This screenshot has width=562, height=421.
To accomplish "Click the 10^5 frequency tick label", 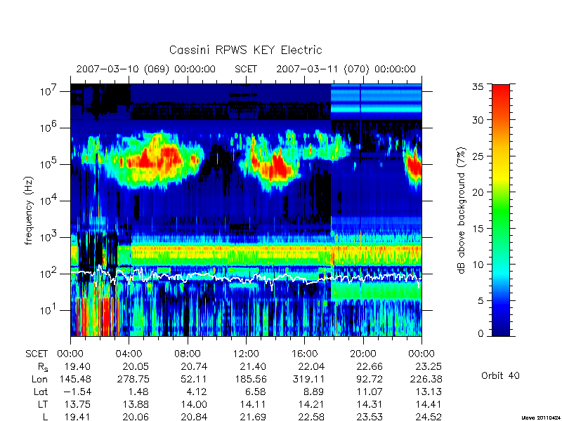I will click(x=49, y=164).
